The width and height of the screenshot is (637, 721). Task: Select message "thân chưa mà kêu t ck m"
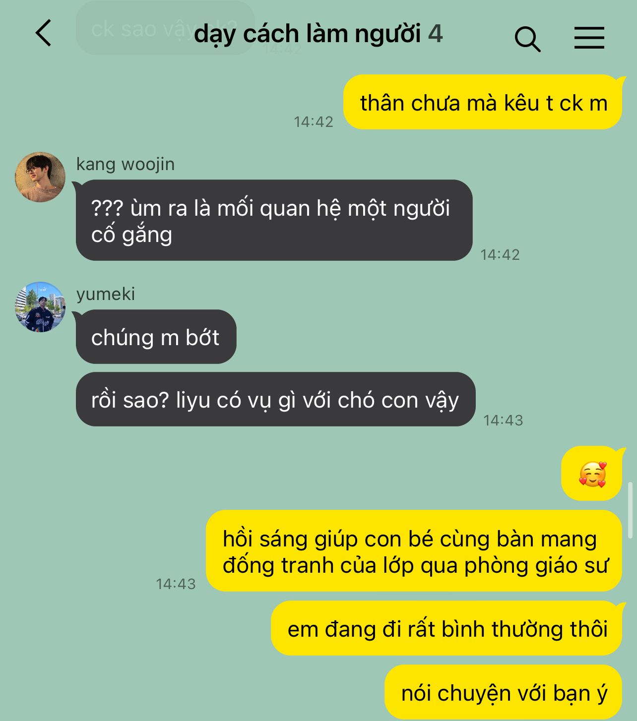(482, 102)
